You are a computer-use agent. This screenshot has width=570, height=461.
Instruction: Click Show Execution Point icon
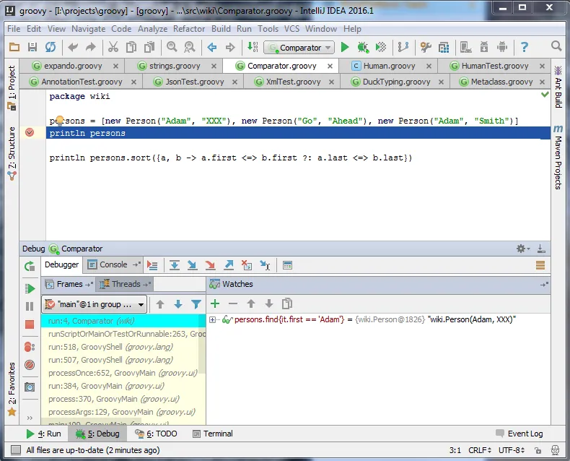152,265
